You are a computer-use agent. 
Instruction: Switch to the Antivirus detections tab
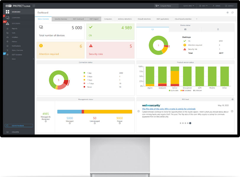point(125,19)
